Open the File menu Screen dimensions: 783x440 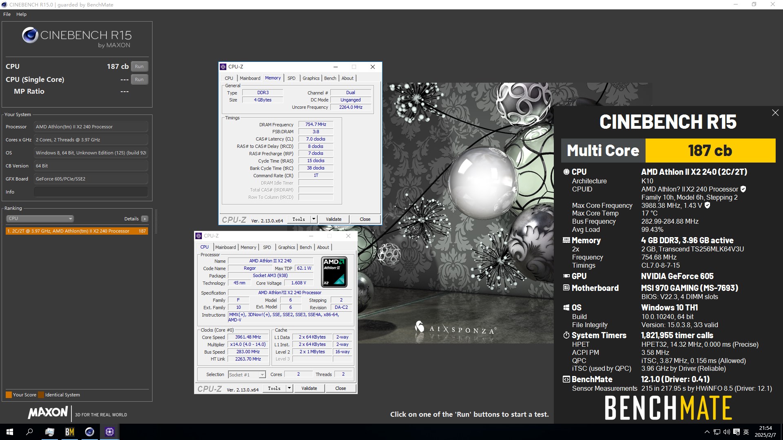[7, 14]
